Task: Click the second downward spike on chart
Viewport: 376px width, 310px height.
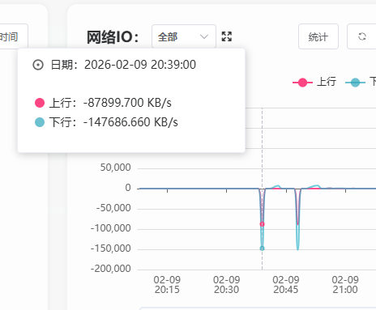Action: (297, 219)
